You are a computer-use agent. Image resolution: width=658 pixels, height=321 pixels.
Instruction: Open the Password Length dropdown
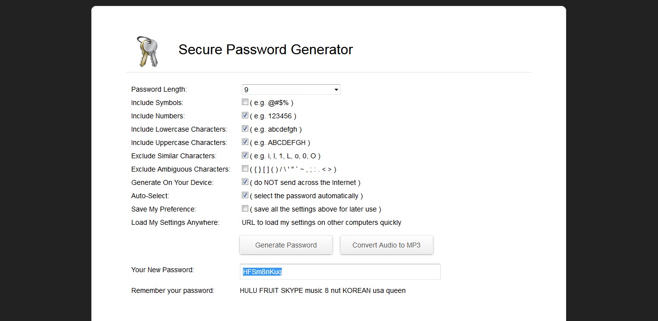tap(291, 90)
